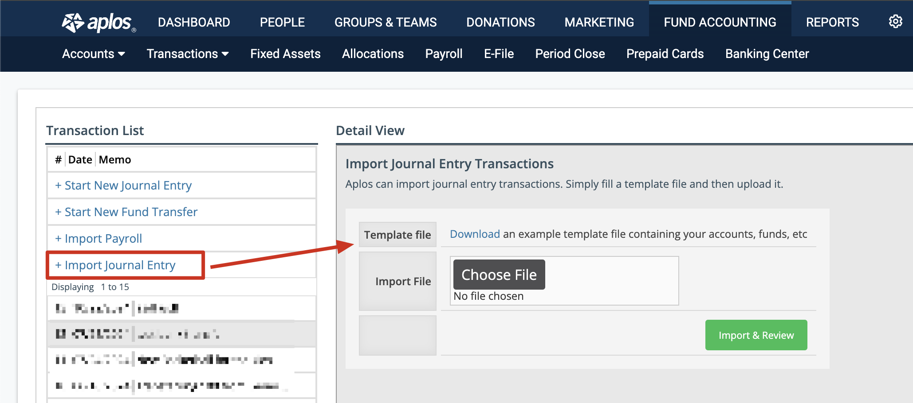Image resolution: width=913 pixels, height=403 pixels.
Task: Select the Import Journal Entry link
Action: 115,265
